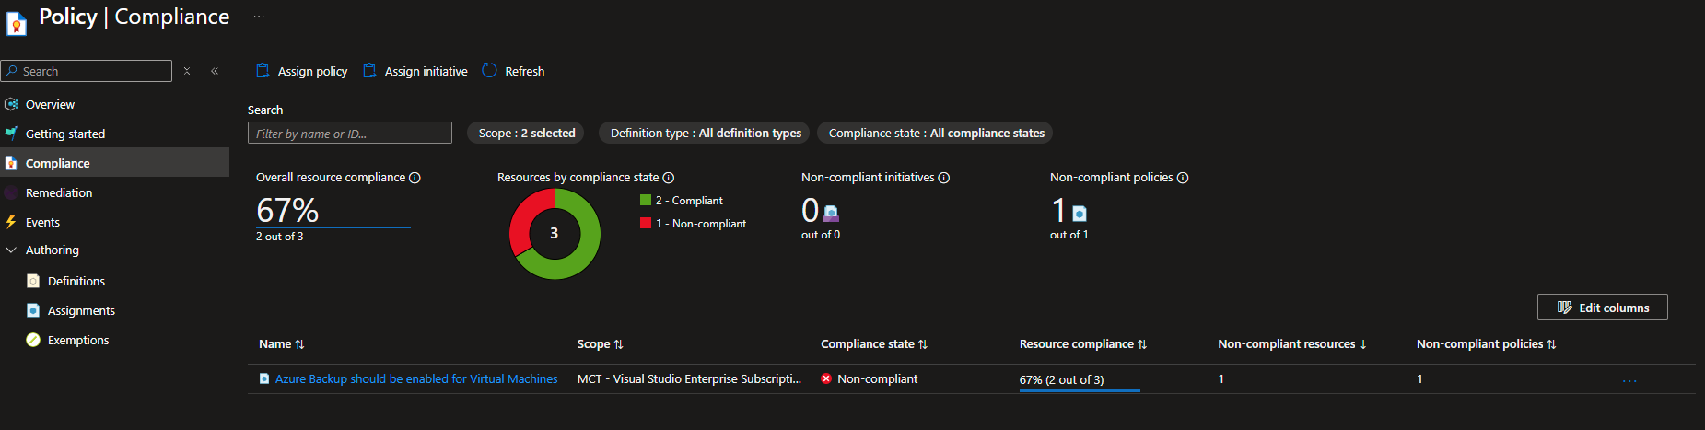Viewport: 1705px width, 430px height.
Task: Open Azure Backup should be enabled policy link
Action: [416, 378]
